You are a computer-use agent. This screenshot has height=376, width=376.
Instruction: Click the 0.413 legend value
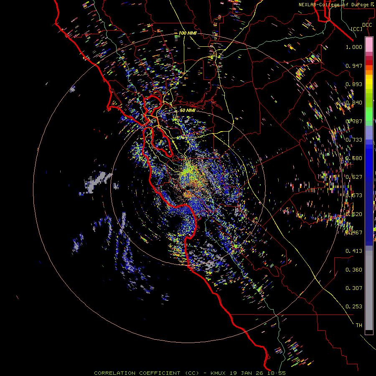354,251
